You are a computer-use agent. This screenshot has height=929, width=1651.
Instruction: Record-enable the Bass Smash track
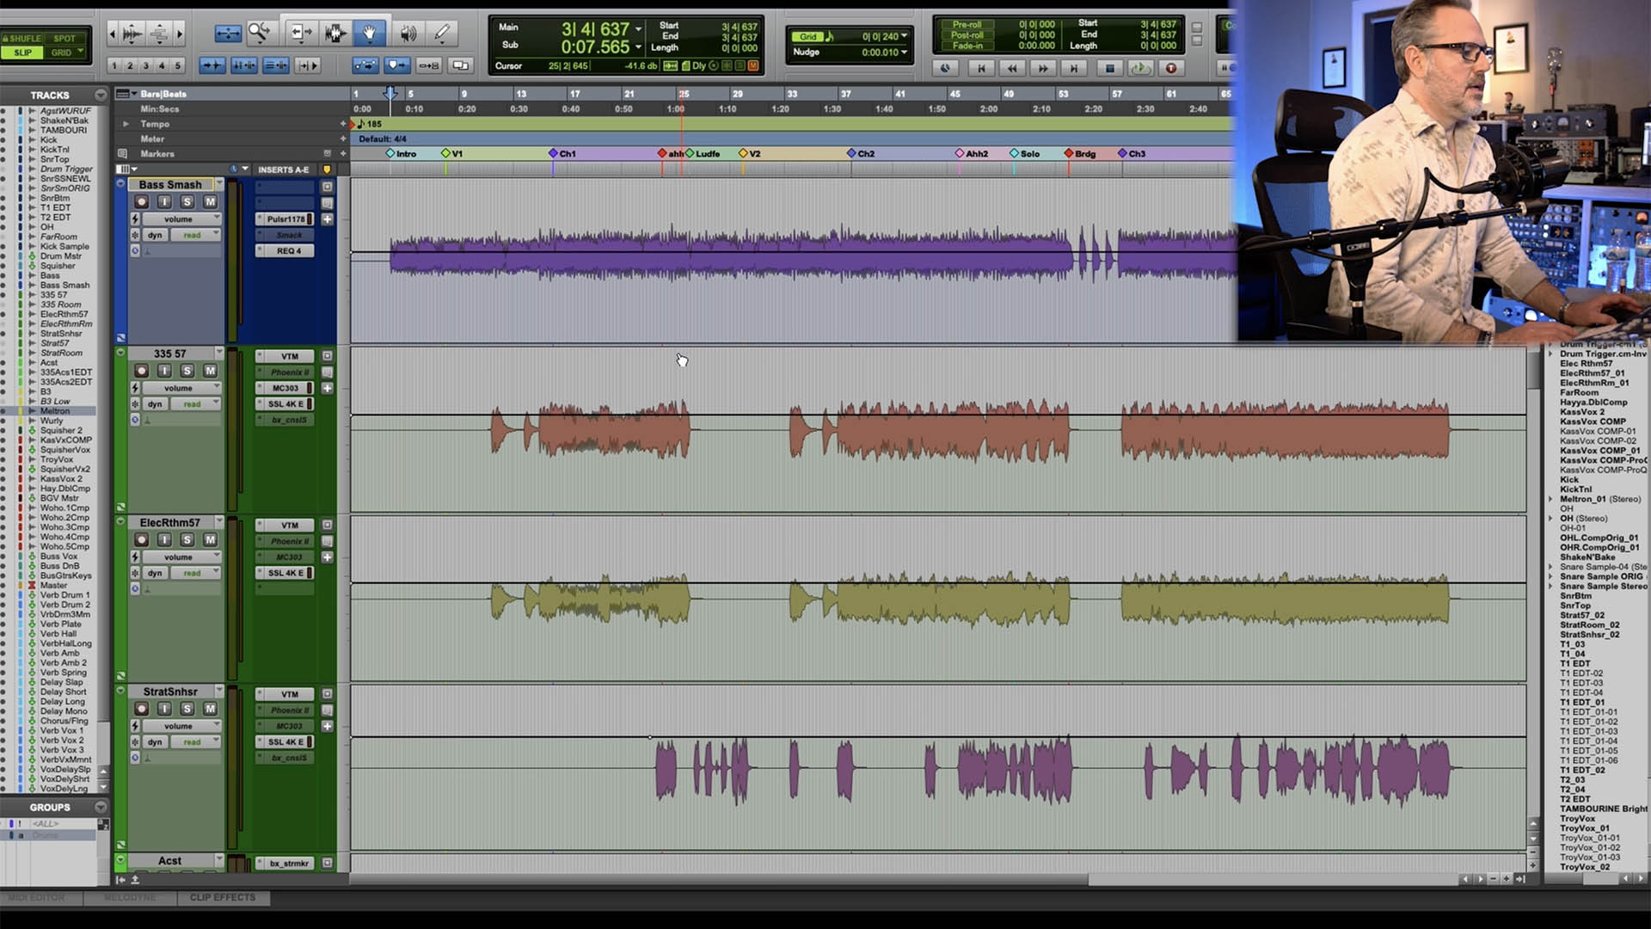tap(142, 201)
